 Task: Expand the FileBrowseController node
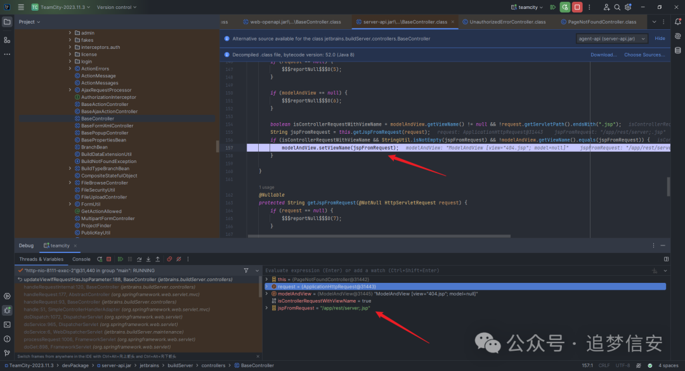(x=70, y=183)
